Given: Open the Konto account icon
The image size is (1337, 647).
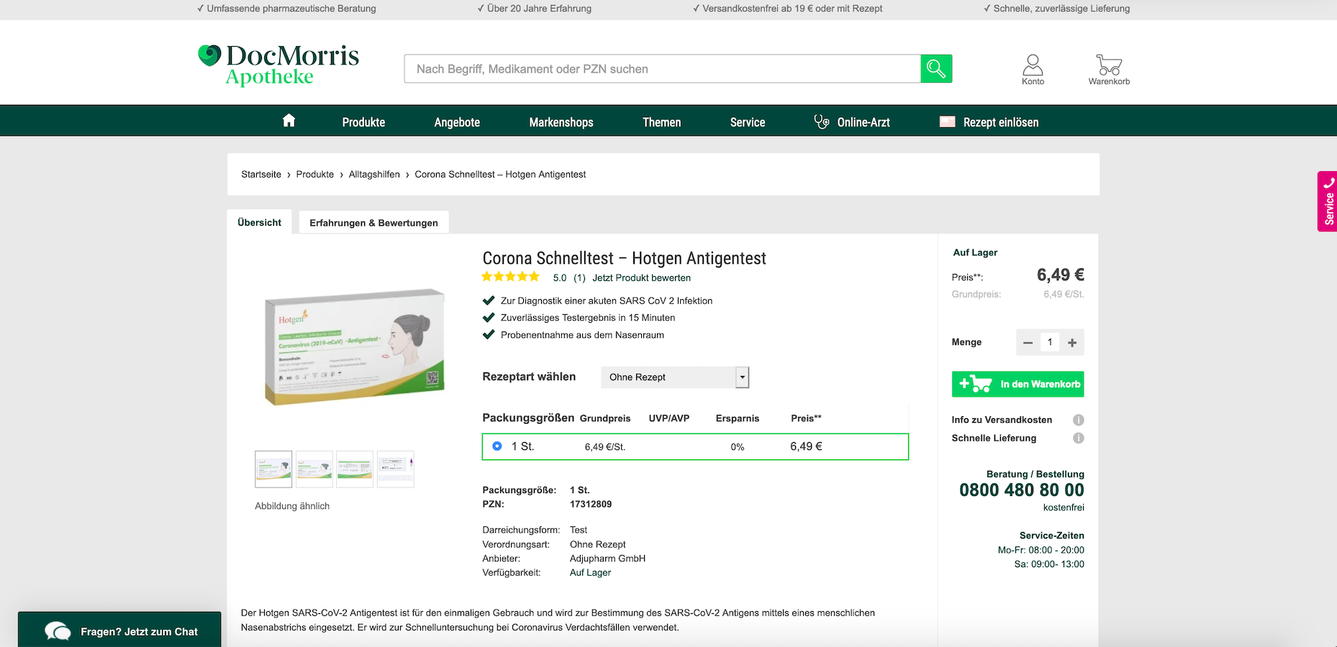Looking at the screenshot, I should pyautogui.click(x=1033, y=69).
